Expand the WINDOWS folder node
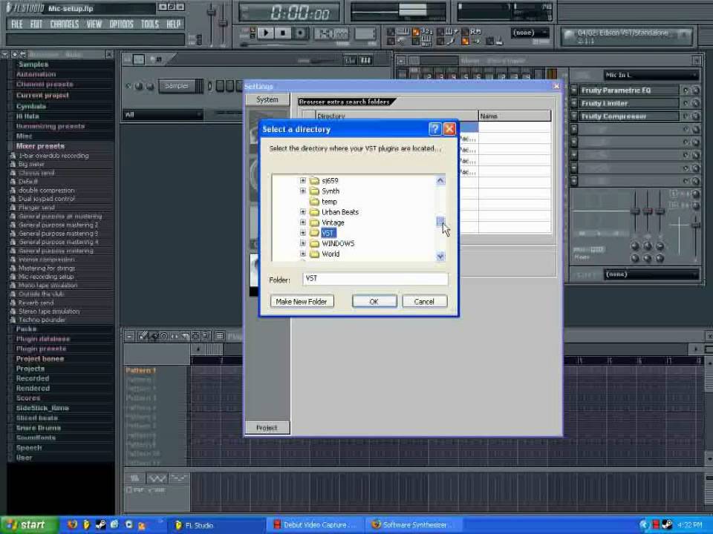Image resolution: width=713 pixels, height=534 pixels. point(303,243)
